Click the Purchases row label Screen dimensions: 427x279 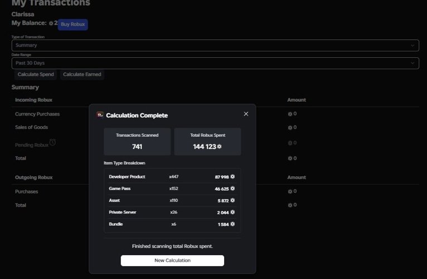(26, 192)
